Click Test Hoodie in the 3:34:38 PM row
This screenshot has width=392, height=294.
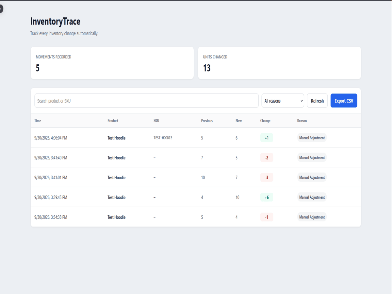(x=116, y=217)
